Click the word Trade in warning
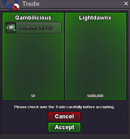 tap(60, 107)
